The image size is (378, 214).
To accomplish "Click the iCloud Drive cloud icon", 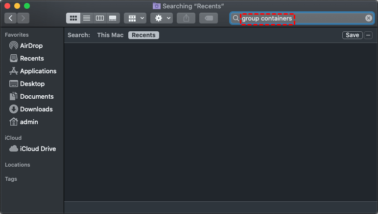I will 14,149.
